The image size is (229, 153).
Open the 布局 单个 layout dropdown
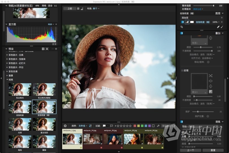[96, 8]
